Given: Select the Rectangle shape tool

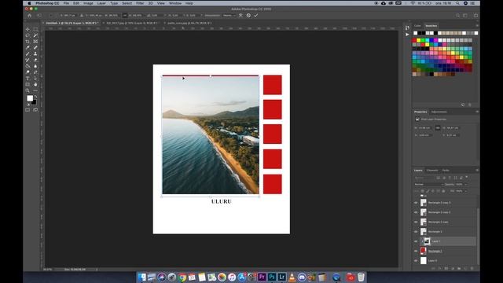Looking at the screenshot, I should [x=28, y=84].
